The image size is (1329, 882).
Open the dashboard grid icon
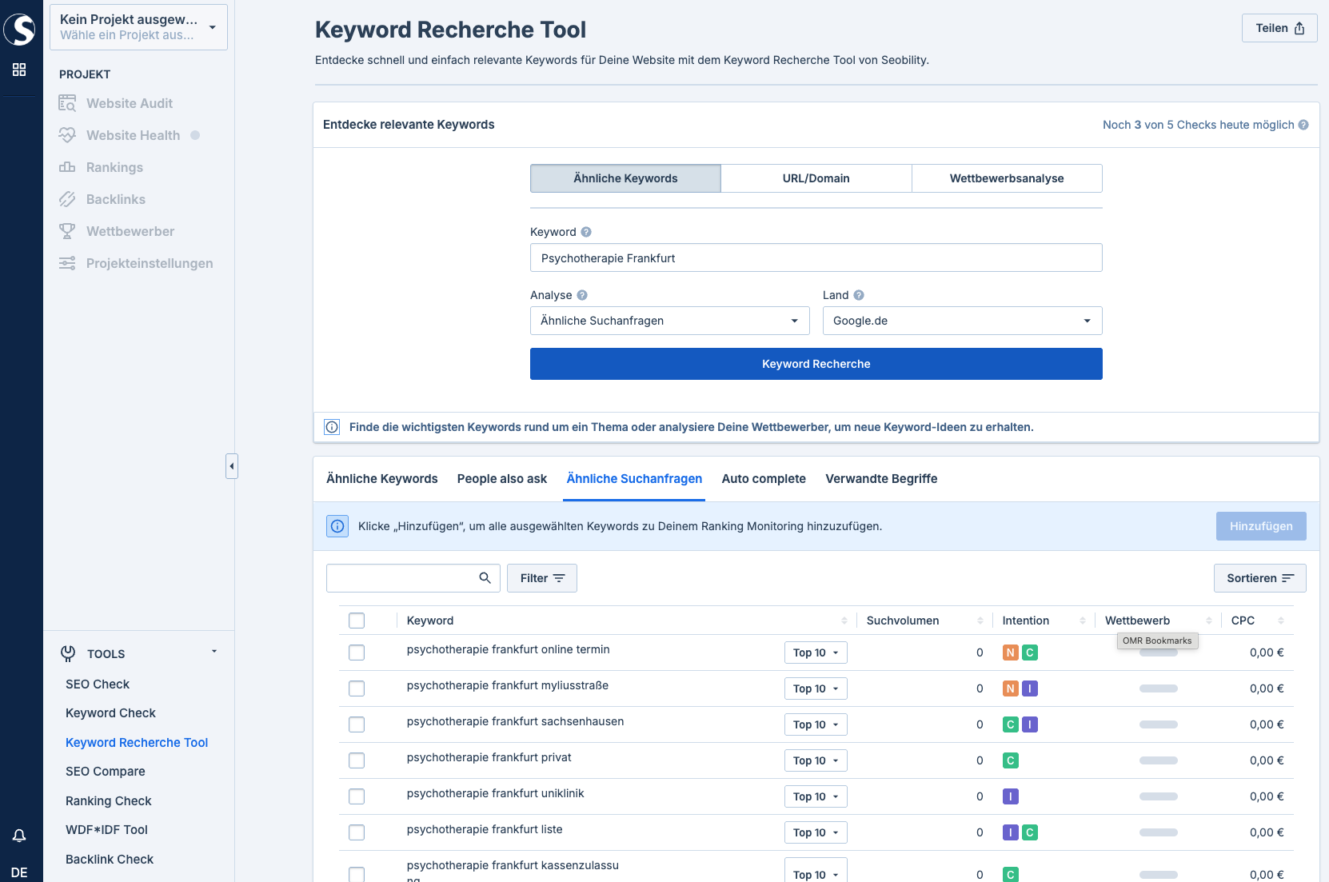(x=19, y=70)
